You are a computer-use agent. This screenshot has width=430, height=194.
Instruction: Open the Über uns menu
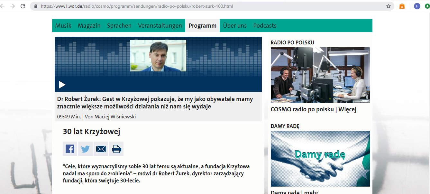(x=235, y=26)
